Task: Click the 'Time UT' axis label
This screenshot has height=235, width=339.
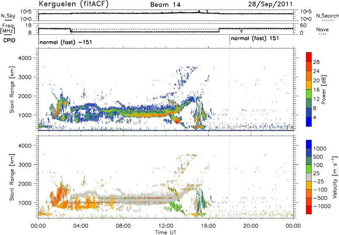Action: click(166, 232)
